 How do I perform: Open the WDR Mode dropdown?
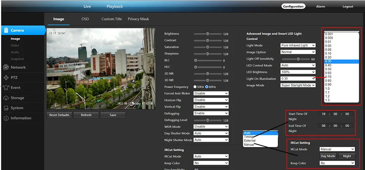pyautogui.click(x=211, y=127)
